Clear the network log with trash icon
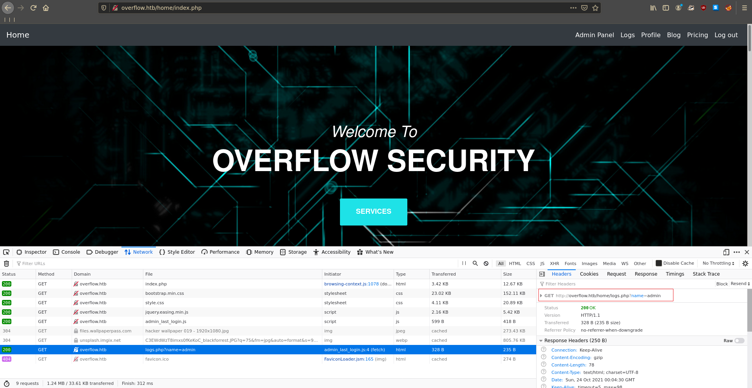The width and height of the screenshot is (752, 388). click(x=6, y=263)
